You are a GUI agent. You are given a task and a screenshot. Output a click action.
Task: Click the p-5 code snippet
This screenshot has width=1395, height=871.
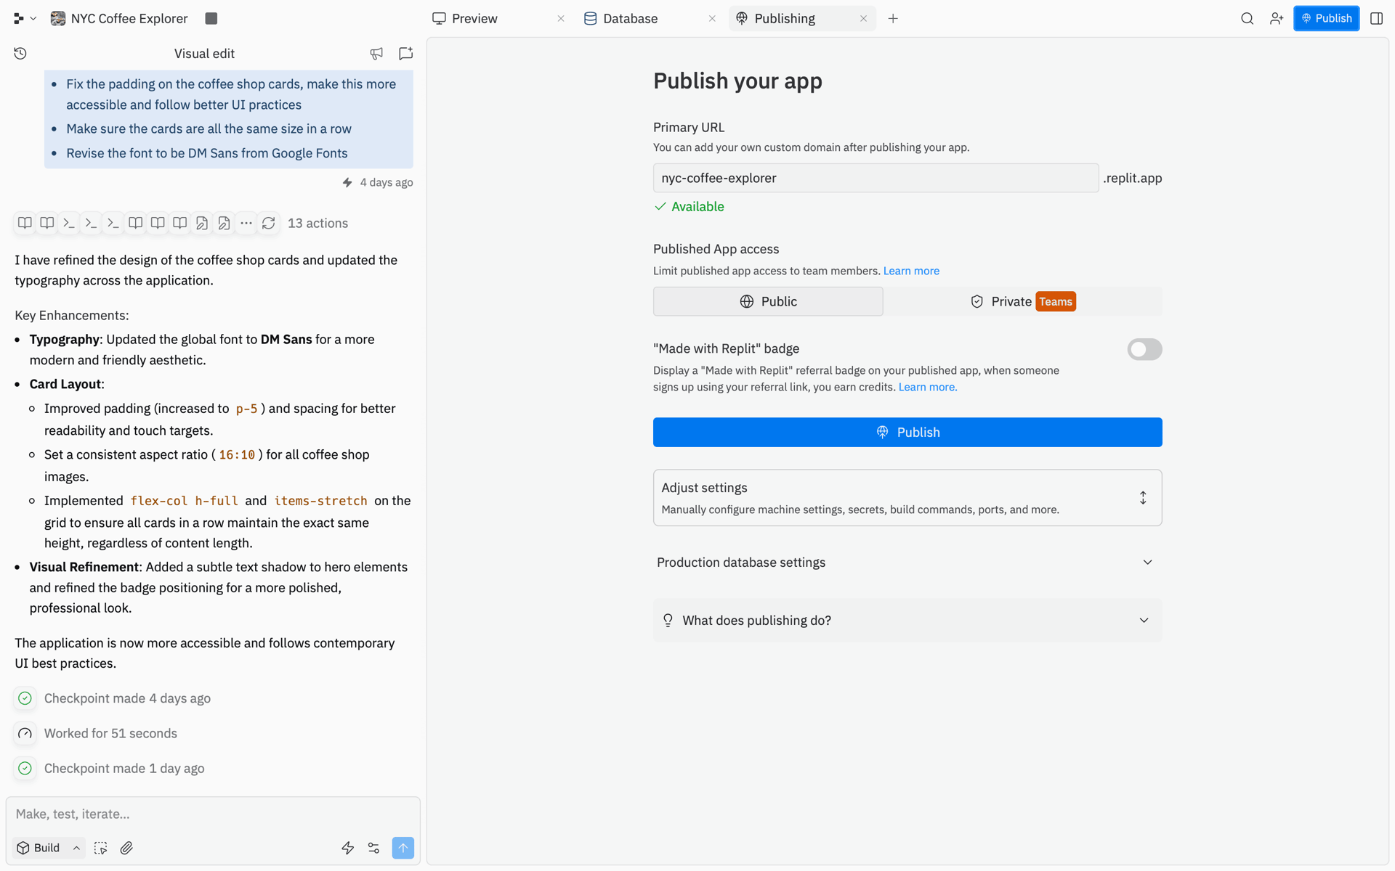[x=246, y=409]
